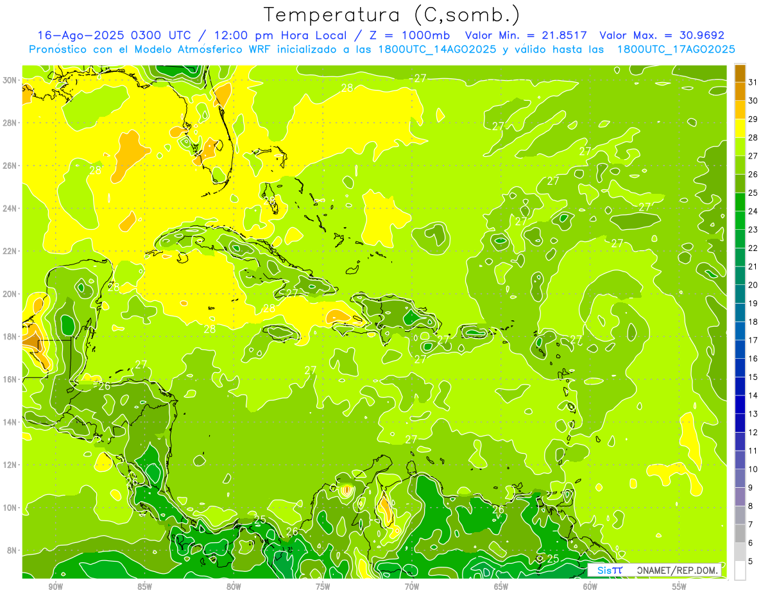Pick the teal swatch between 19 and 20
Screen dimensions: 770x595
click(740, 294)
